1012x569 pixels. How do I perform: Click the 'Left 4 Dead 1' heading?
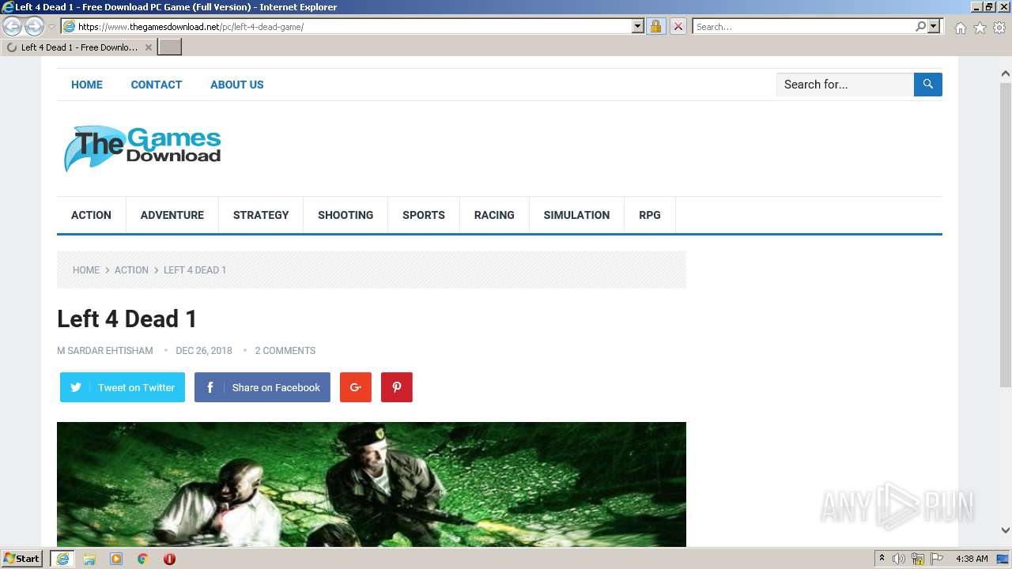[127, 319]
